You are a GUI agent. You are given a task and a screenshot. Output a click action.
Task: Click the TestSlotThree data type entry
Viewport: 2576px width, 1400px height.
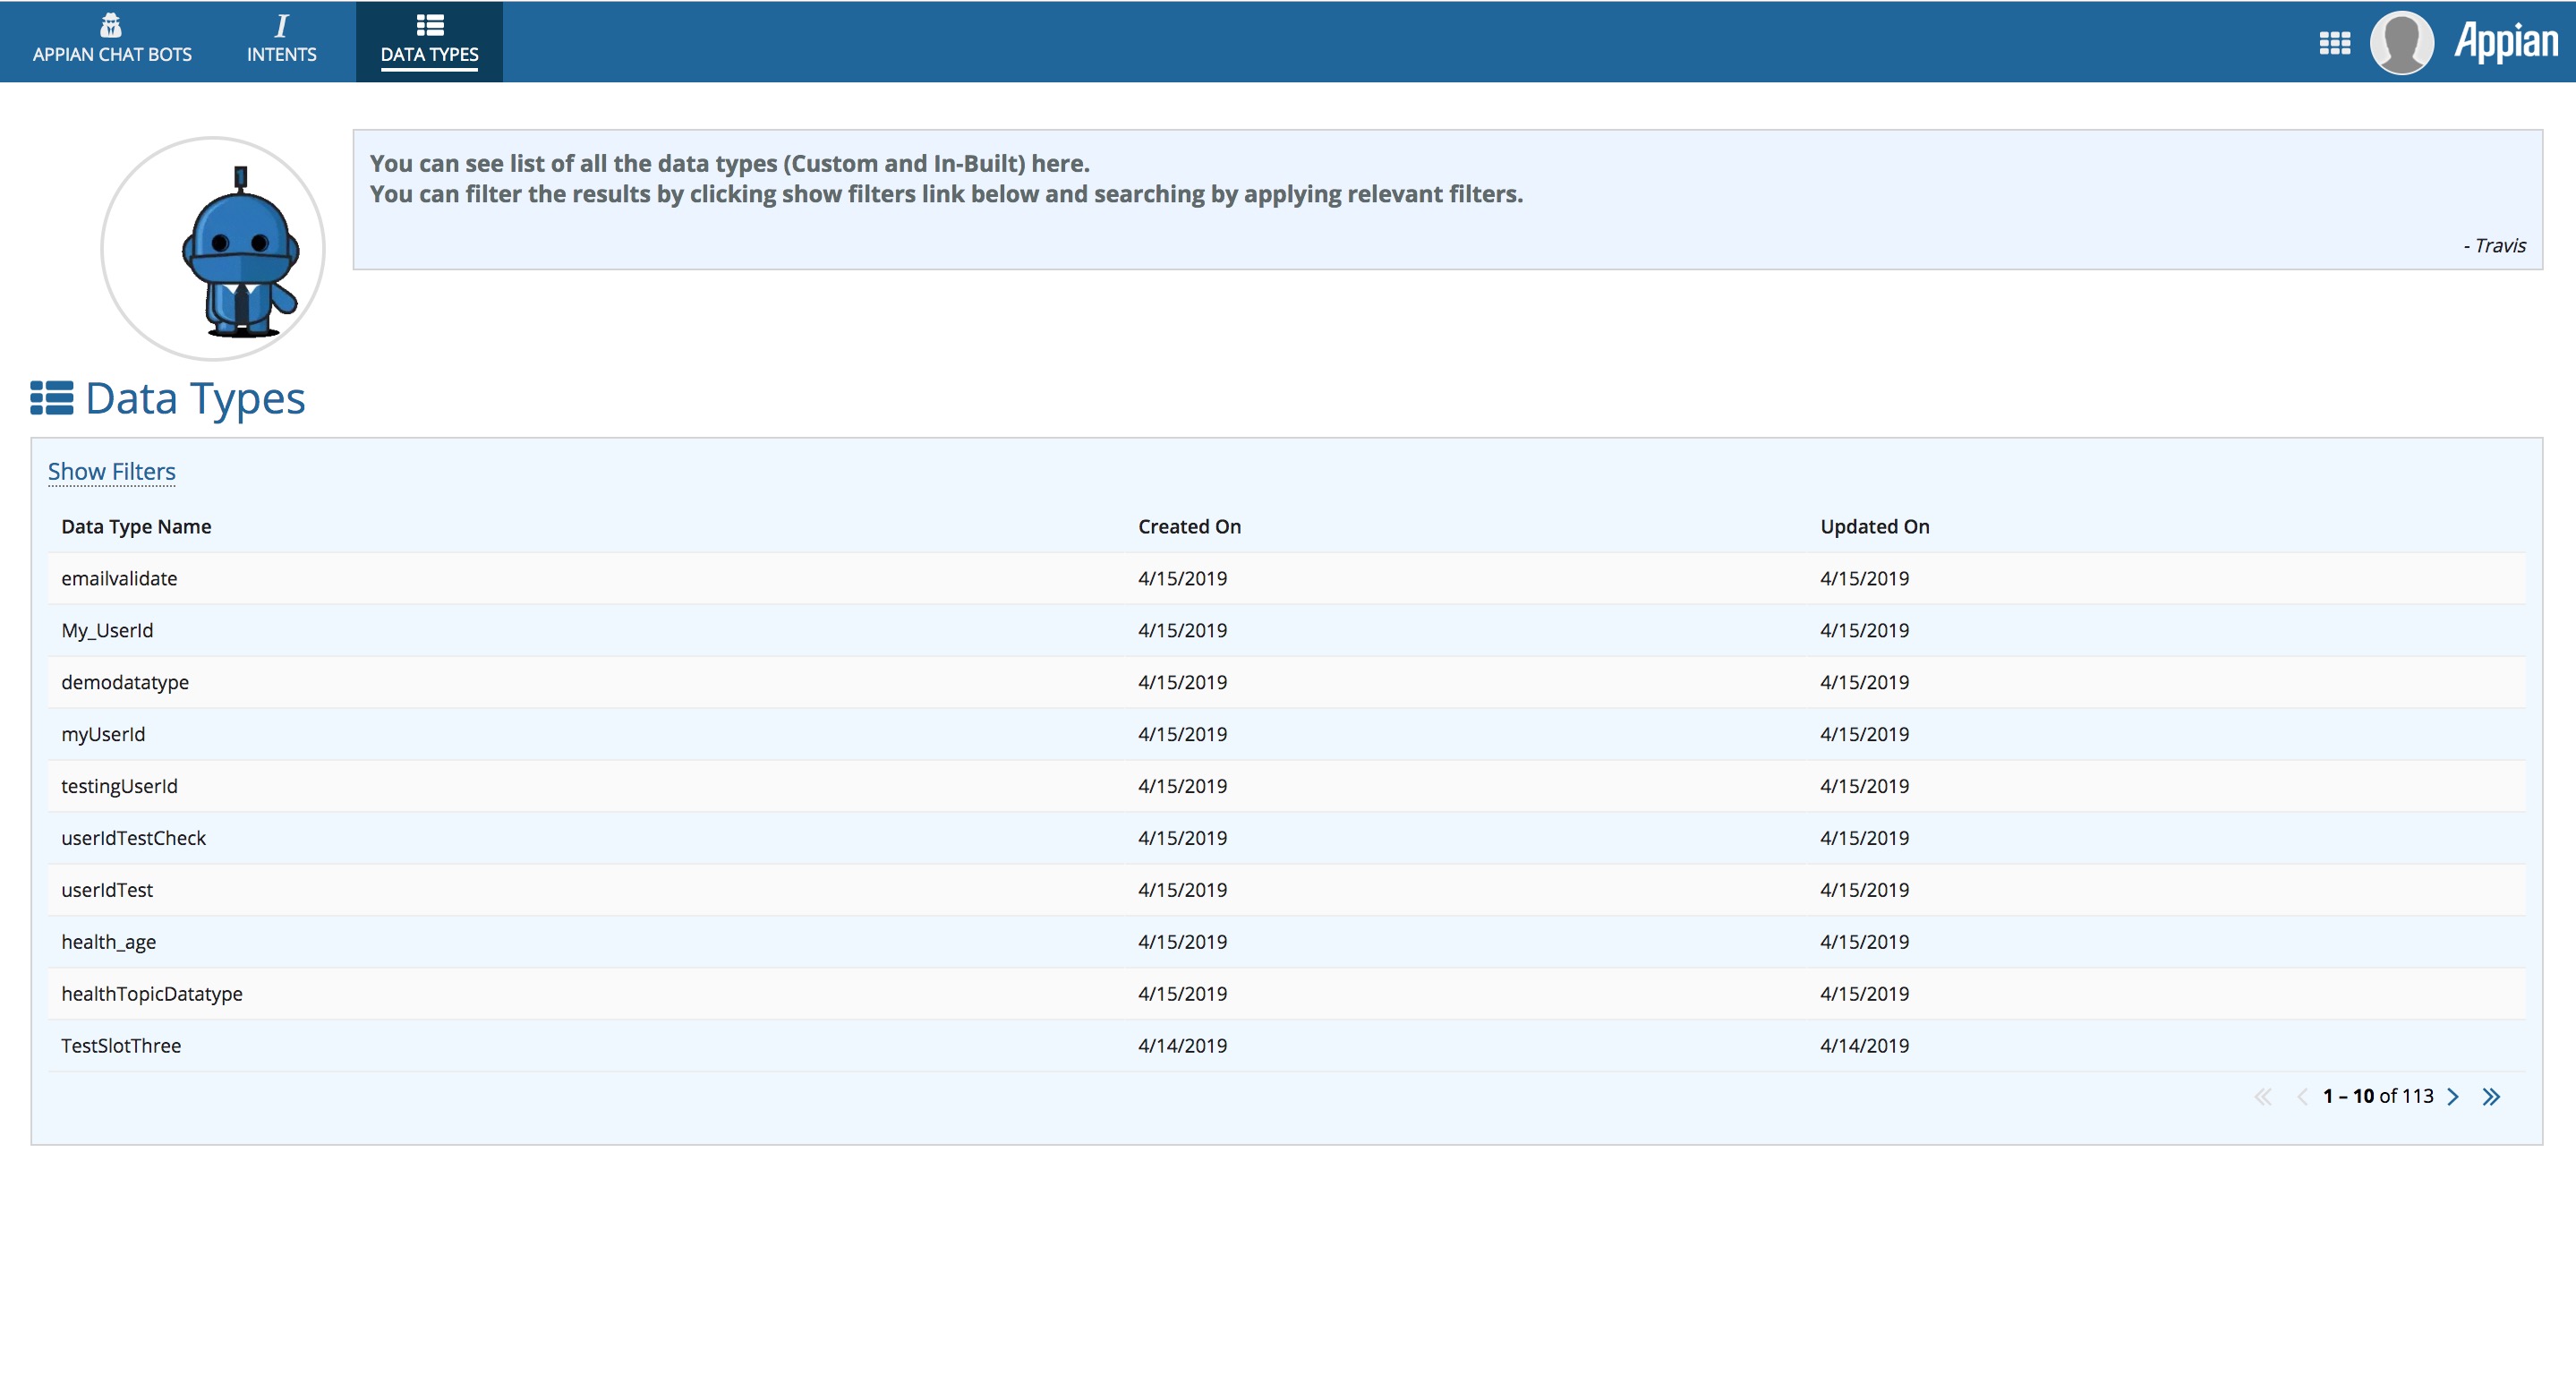[121, 1046]
